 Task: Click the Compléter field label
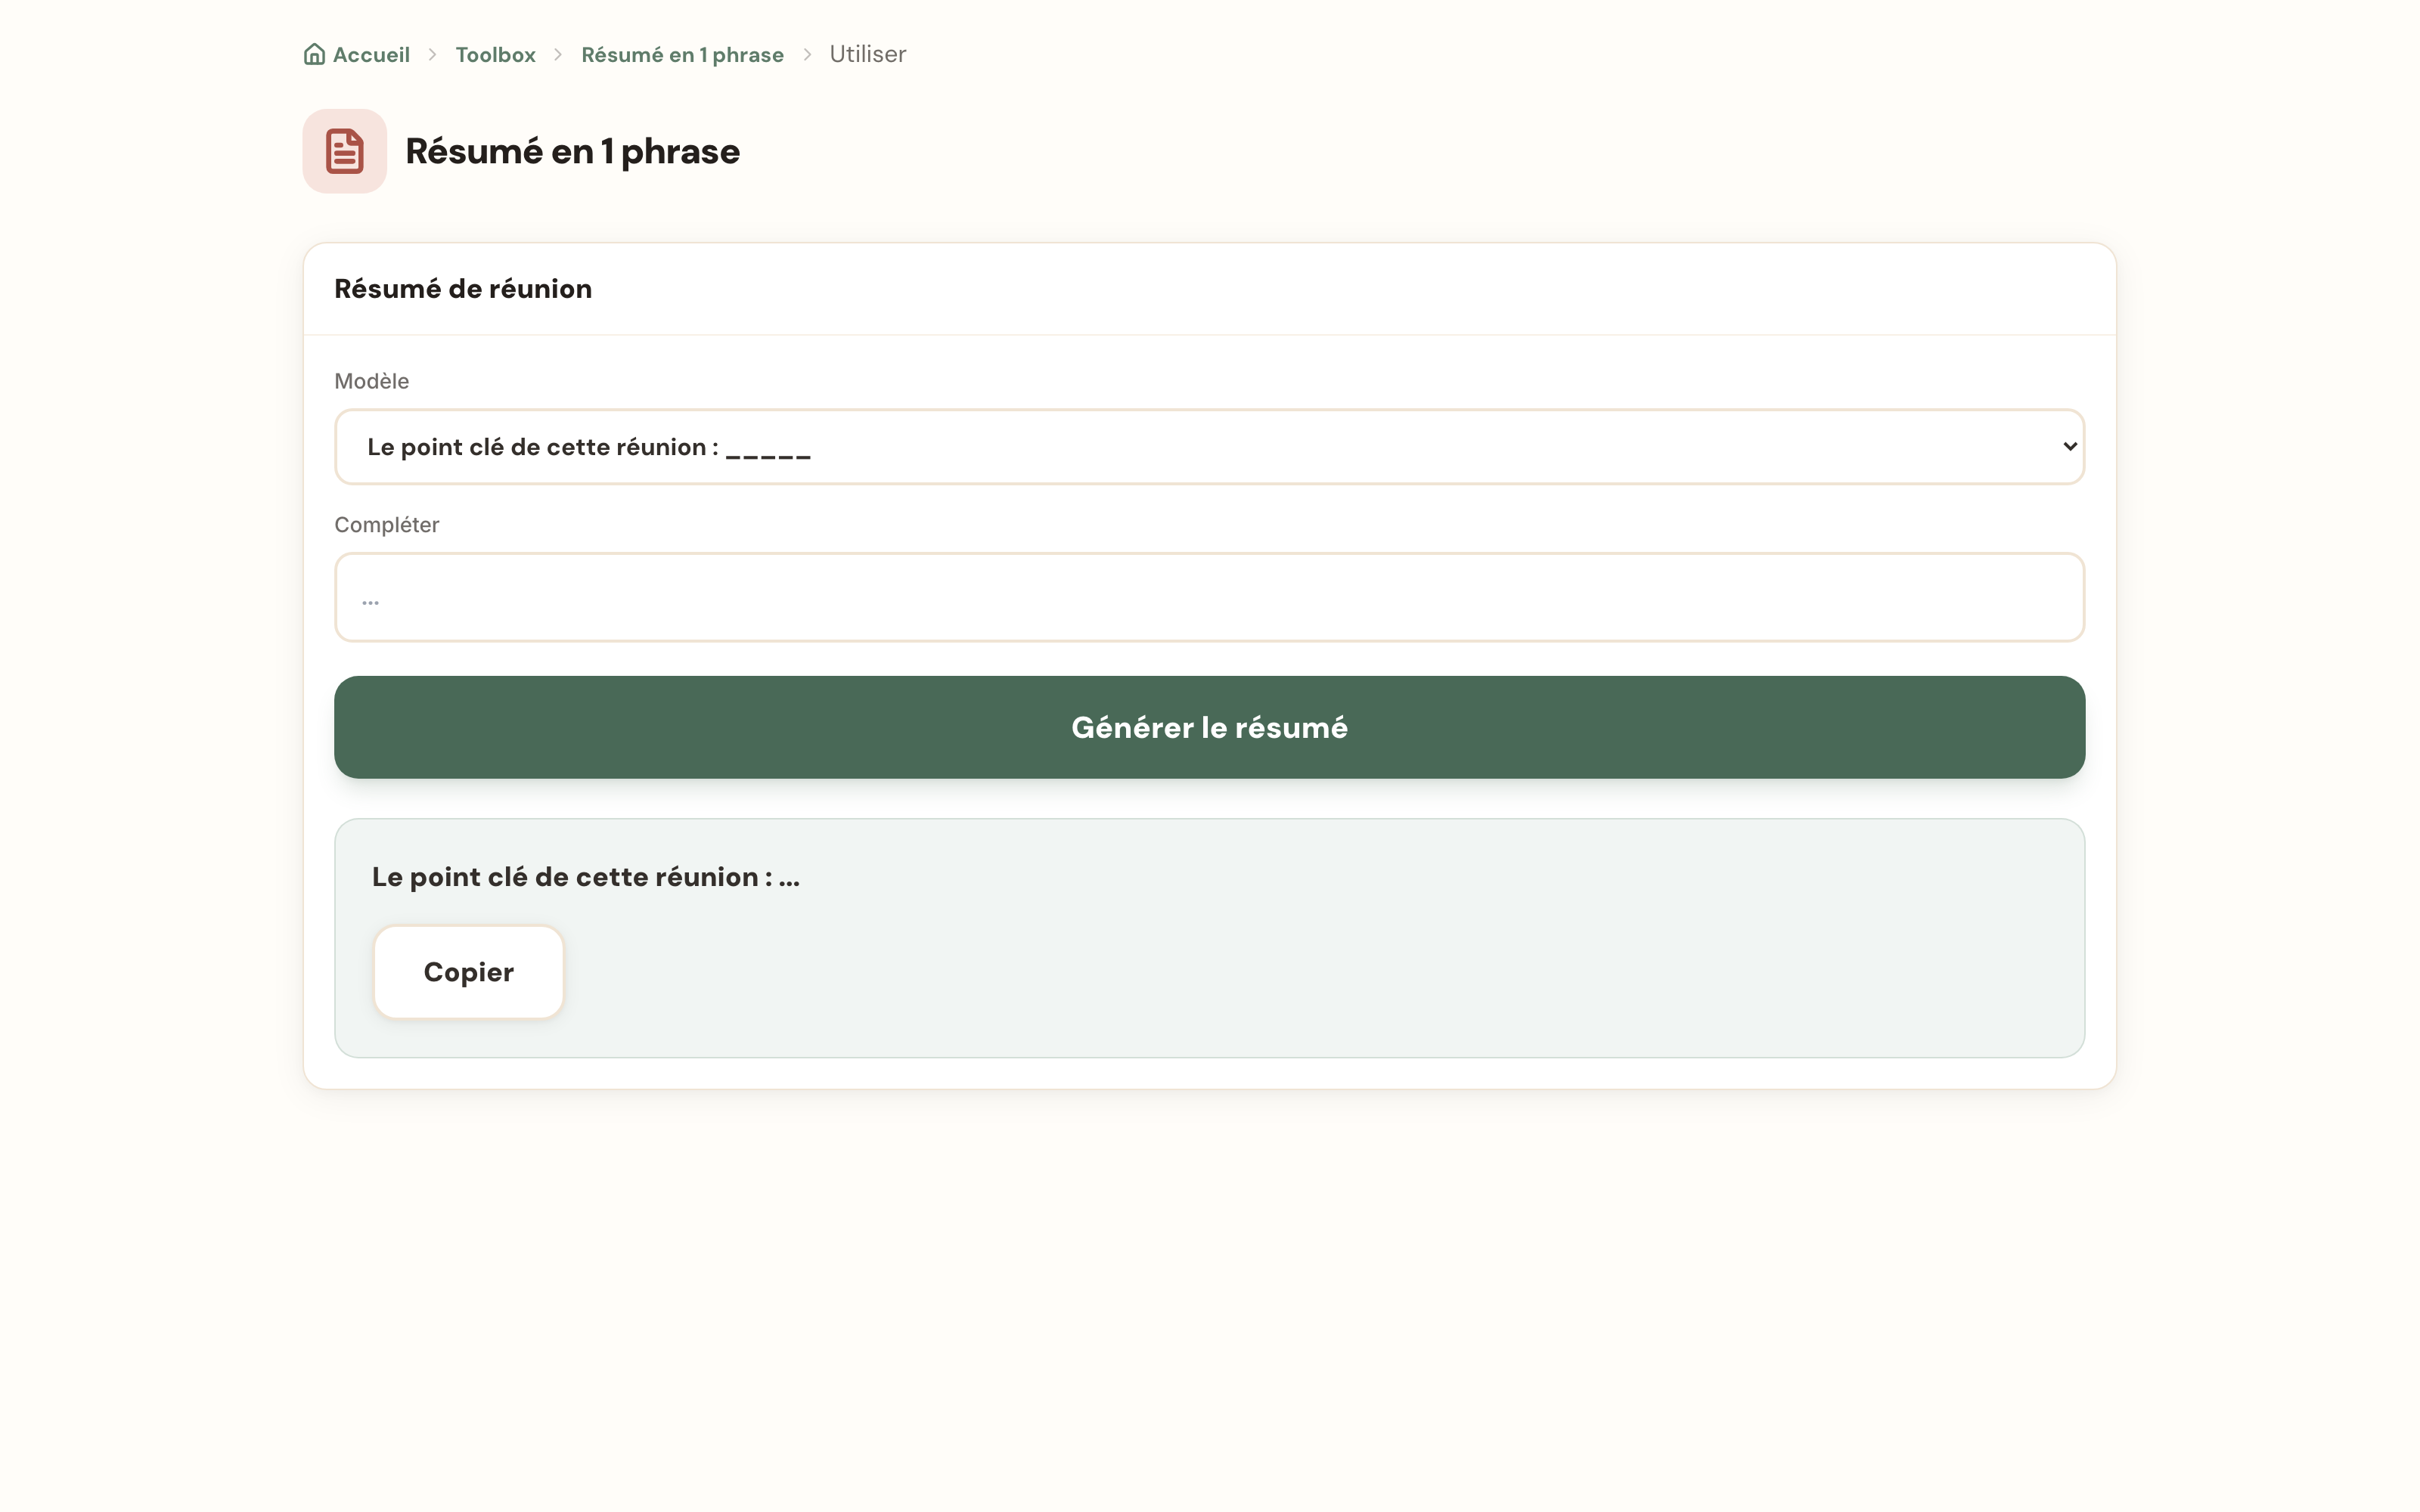386,525
